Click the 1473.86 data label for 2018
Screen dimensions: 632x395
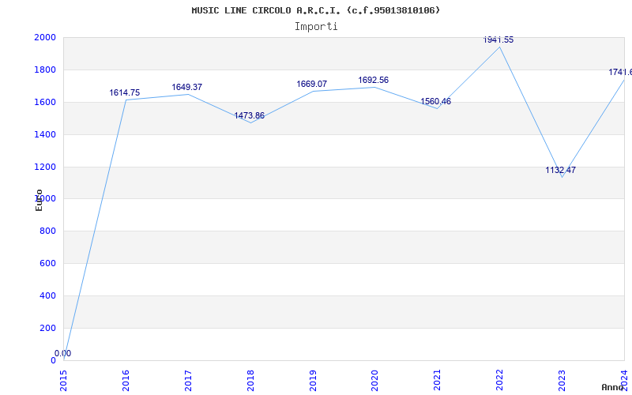(x=250, y=116)
